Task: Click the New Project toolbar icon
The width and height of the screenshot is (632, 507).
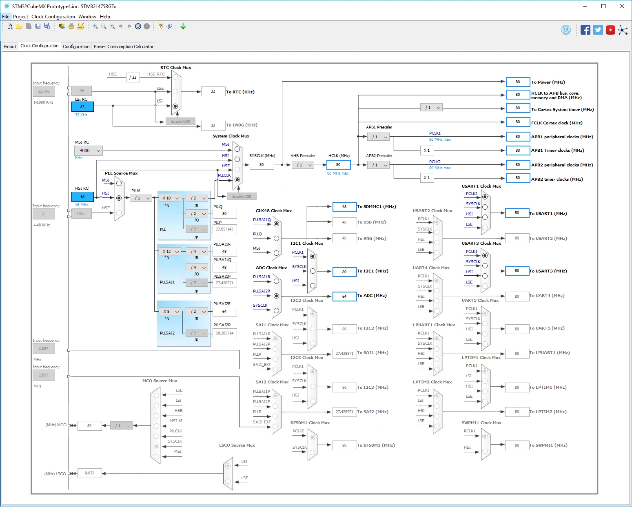Action: pyautogui.click(x=10, y=26)
